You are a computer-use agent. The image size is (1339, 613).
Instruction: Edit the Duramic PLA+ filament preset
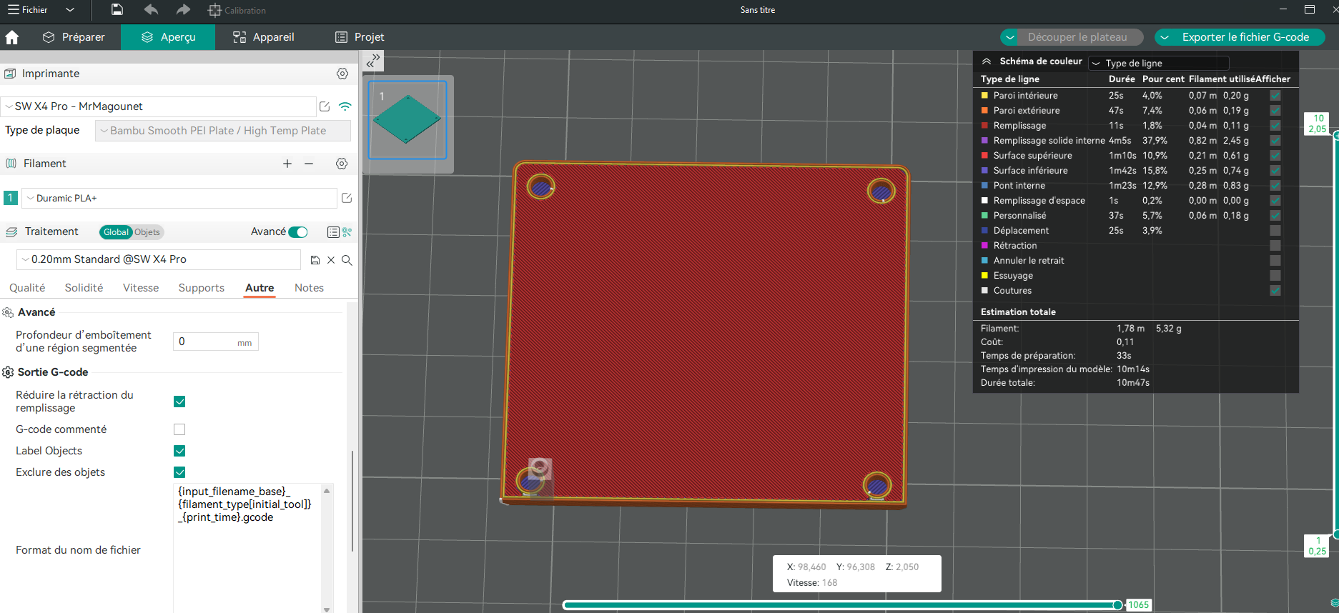[347, 198]
